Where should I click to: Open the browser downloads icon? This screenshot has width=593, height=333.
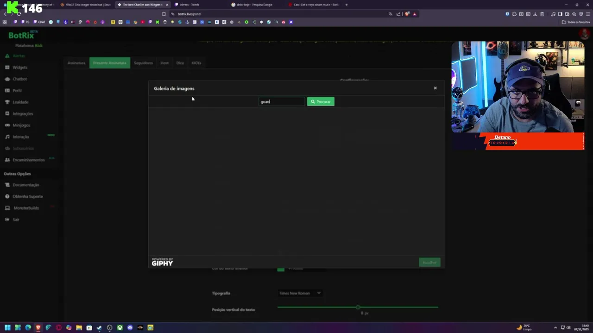pos(535,14)
